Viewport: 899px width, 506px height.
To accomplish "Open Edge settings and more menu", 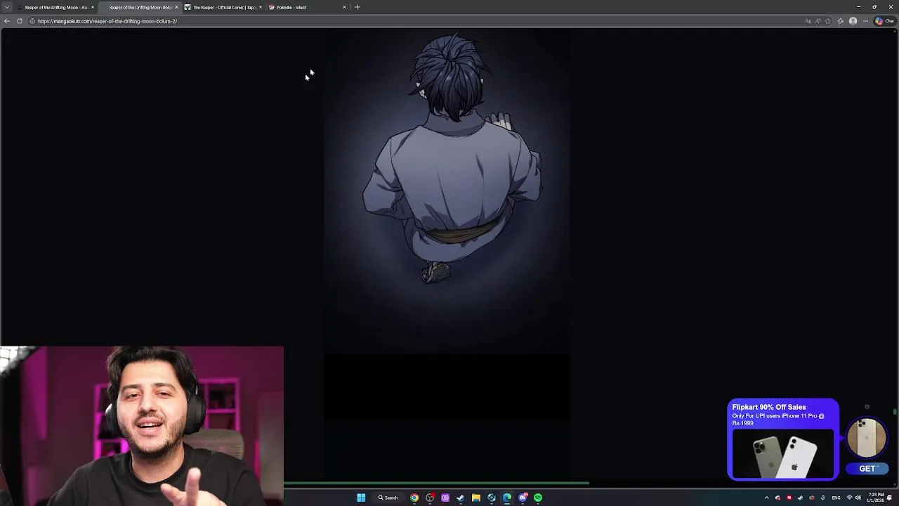I will pyautogui.click(x=865, y=21).
